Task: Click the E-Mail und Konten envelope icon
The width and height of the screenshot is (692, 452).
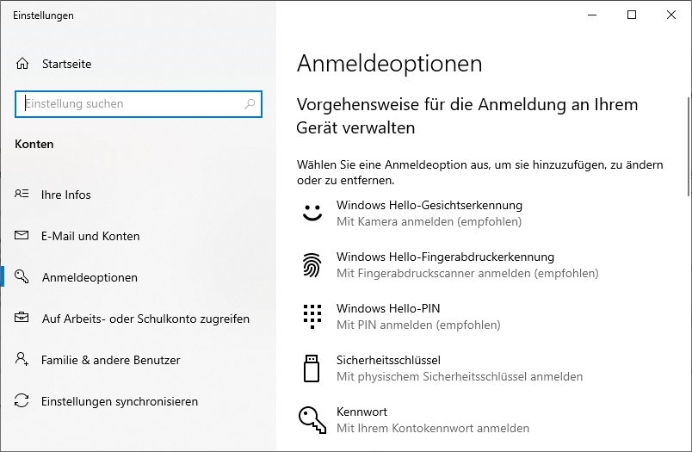Action: pyautogui.click(x=22, y=236)
